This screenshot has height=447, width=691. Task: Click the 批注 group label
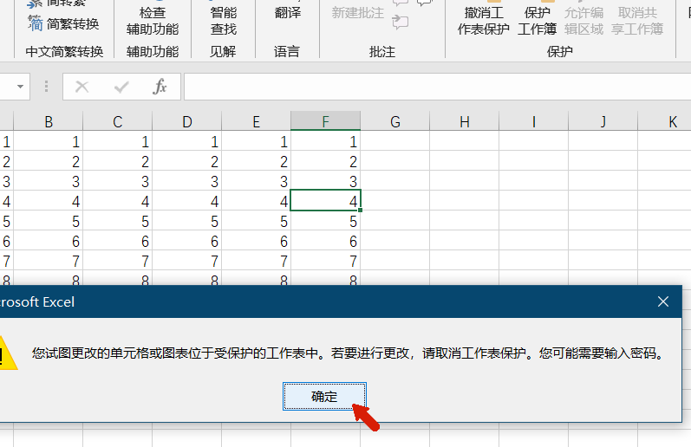click(382, 51)
